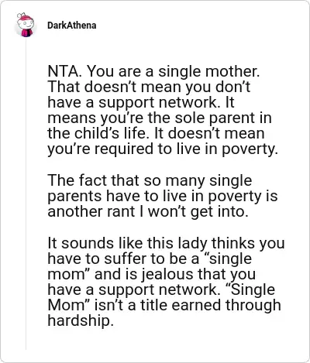
Task: Click the line "another rant I won't get into."
Action: pos(148,211)
